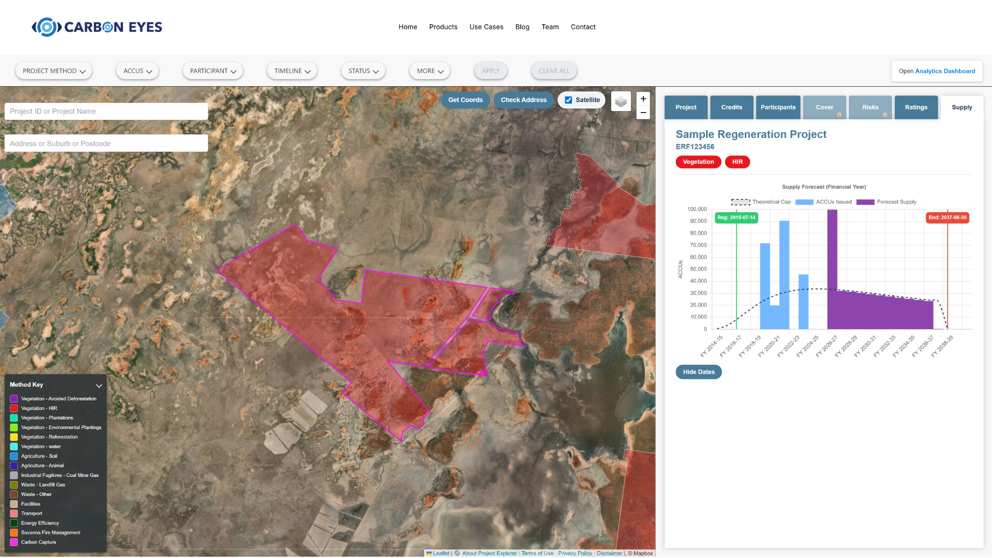Expand the Timeline filter dropdown
992x558 pixels.
point(292,71)
